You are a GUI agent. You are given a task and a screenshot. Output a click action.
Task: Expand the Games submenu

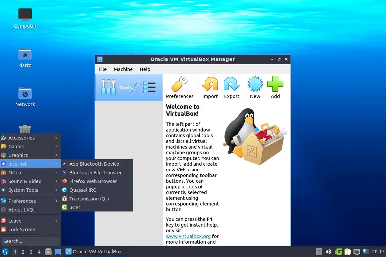[30, 146]
